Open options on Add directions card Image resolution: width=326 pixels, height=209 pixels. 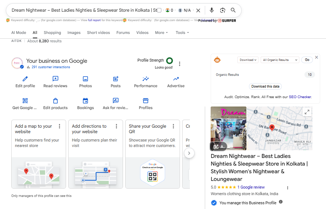tap(116, 126)
